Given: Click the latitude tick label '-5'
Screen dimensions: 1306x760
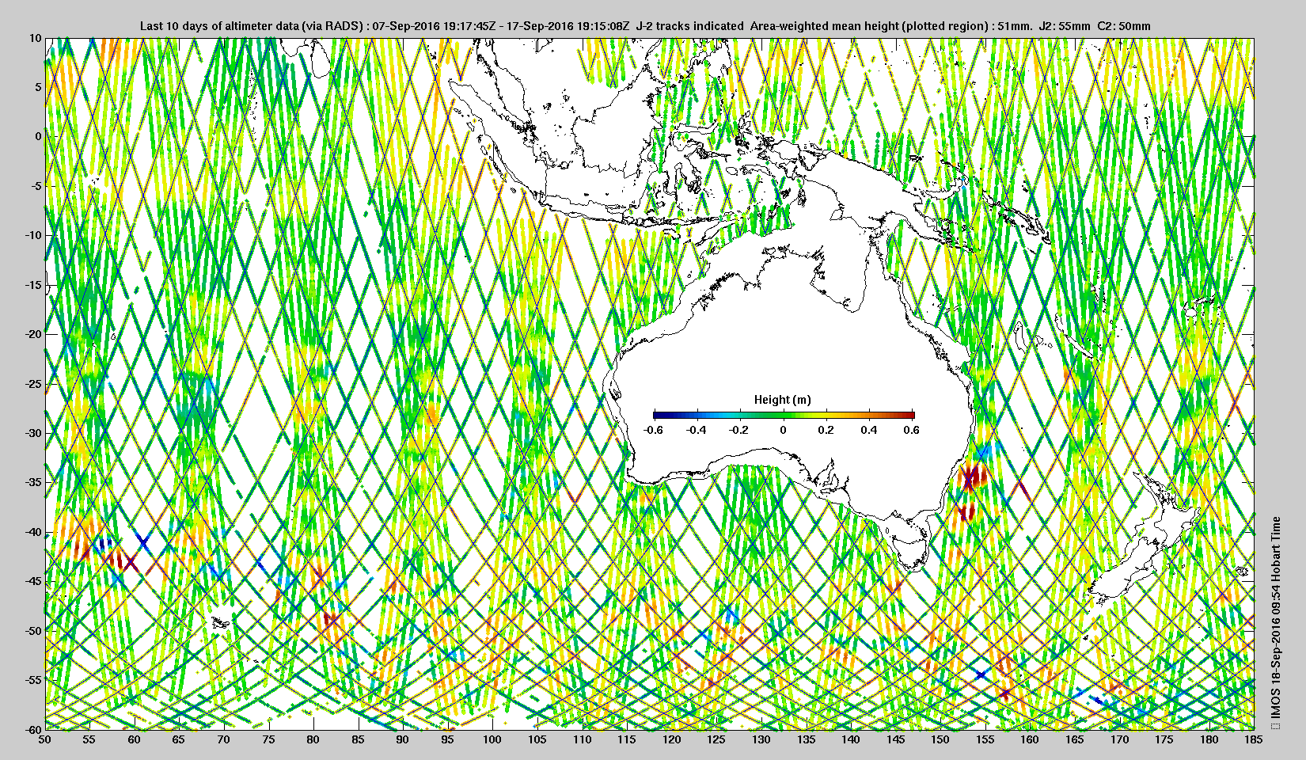Looking at the screenshot, I should (x=36, y=186).
